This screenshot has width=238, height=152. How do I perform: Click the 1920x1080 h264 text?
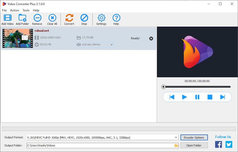coord(50,38)
